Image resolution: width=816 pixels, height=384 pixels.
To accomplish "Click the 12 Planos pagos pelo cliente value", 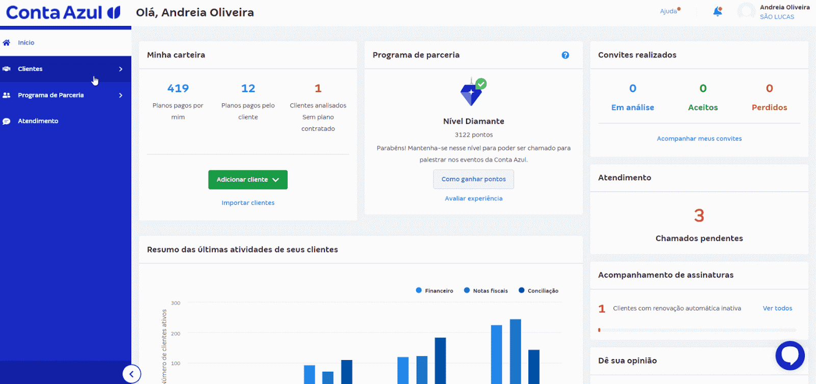I will point(248,89).
